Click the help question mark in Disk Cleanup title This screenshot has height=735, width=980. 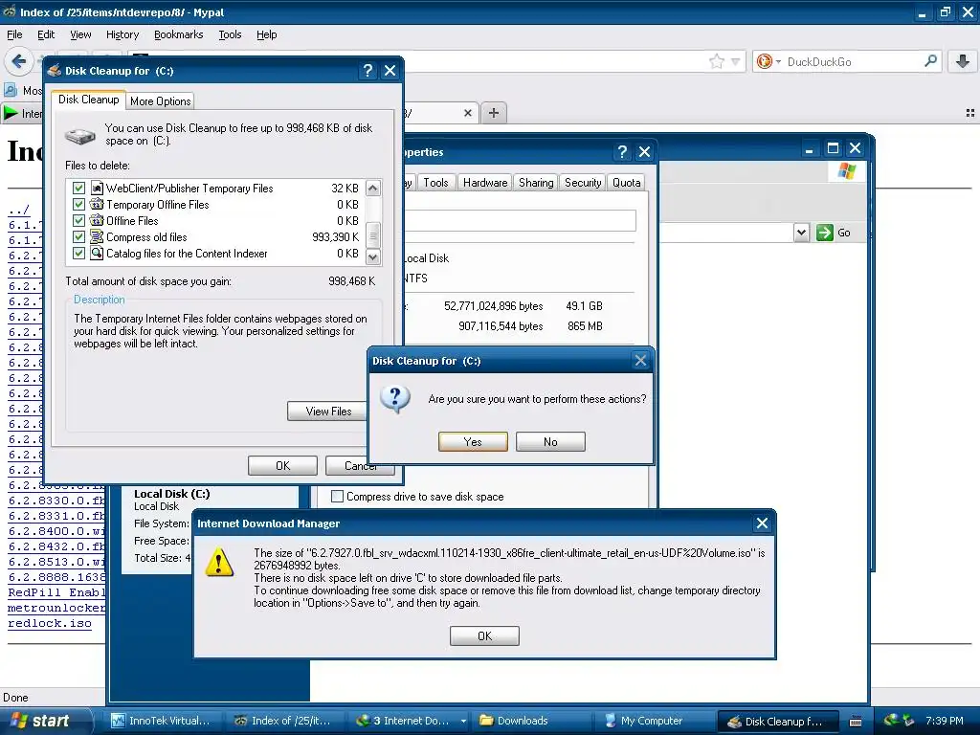(367, 71)
